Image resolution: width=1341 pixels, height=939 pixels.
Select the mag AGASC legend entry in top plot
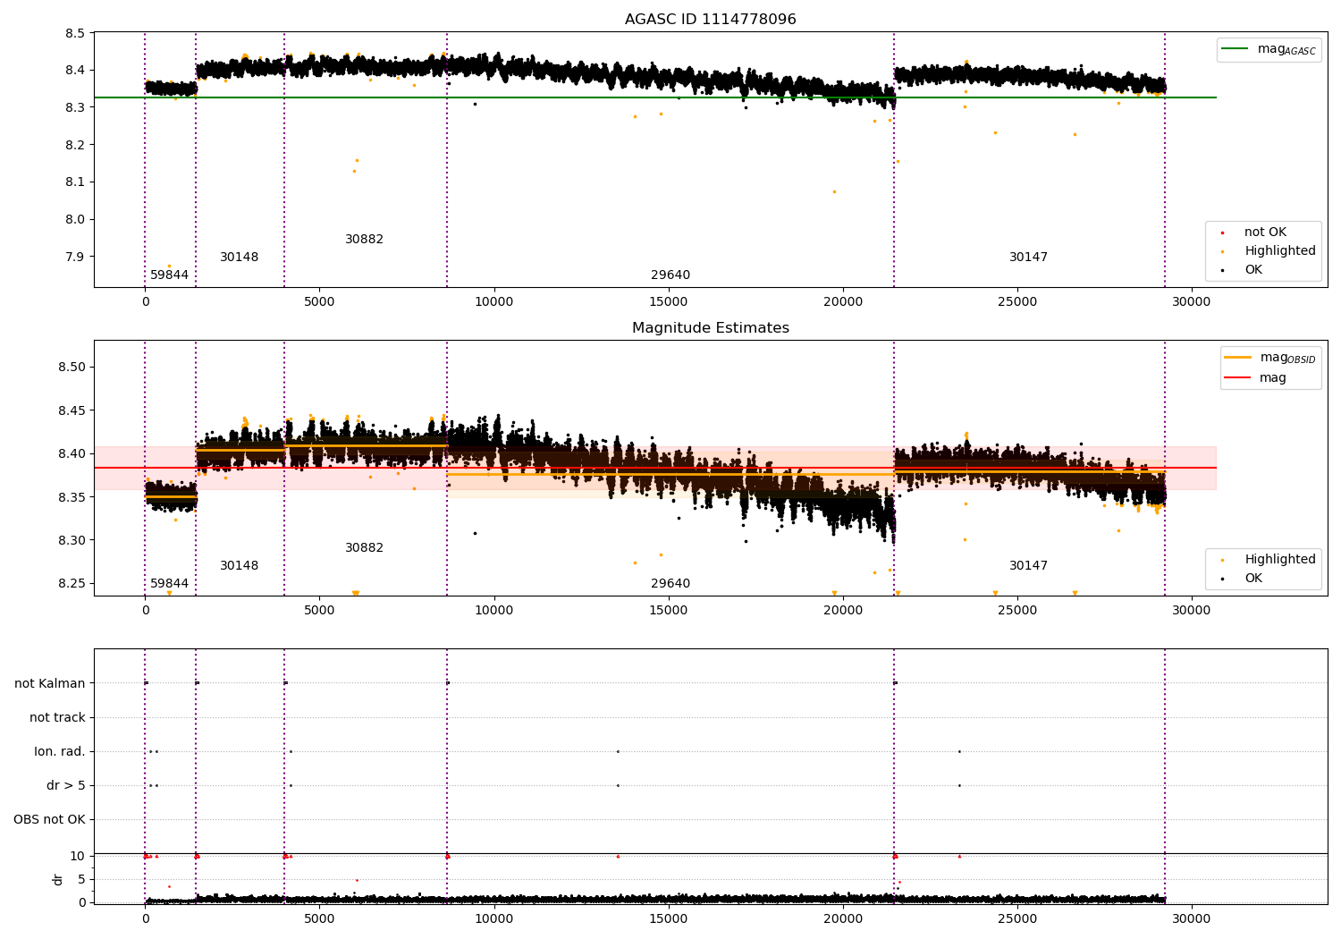click(1269, 49)
